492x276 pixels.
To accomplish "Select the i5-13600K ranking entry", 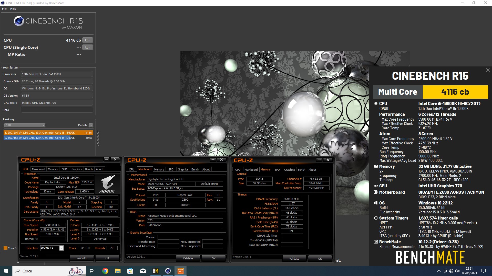I will [48, 133].
